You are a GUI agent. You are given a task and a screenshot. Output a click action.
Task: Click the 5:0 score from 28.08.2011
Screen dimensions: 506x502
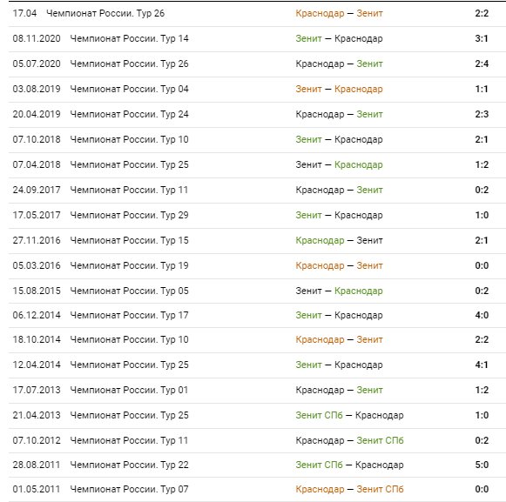coord(482,465)
